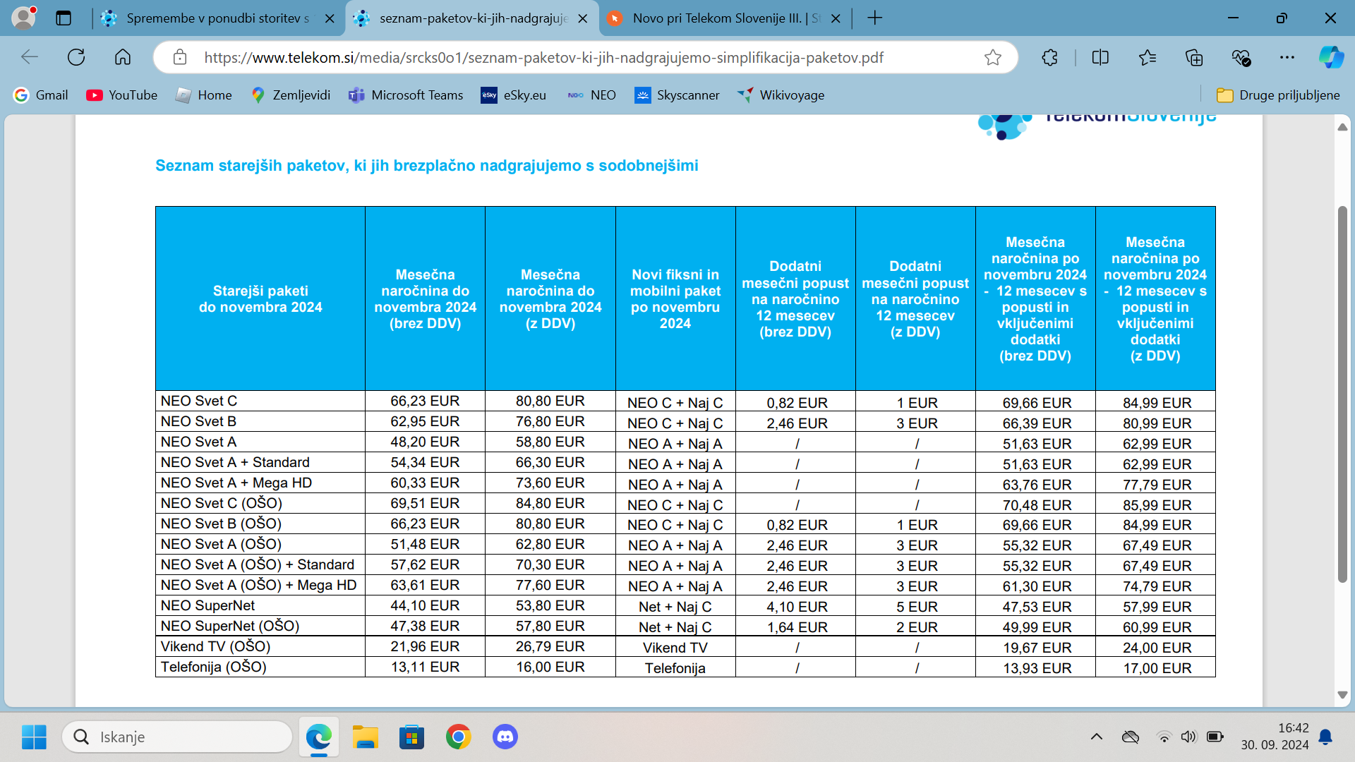Open the OneDrive tray icon
1355x762 pixels.
point(1131,737)
